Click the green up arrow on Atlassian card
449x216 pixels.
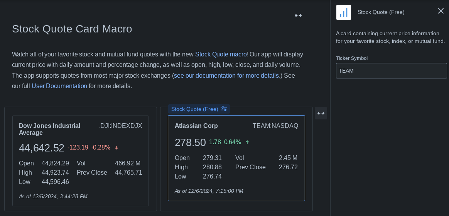click(247, 142)
